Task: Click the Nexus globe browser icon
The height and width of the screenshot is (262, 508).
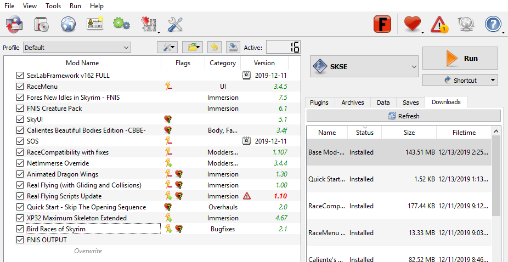Action: (x=68, y=25)
